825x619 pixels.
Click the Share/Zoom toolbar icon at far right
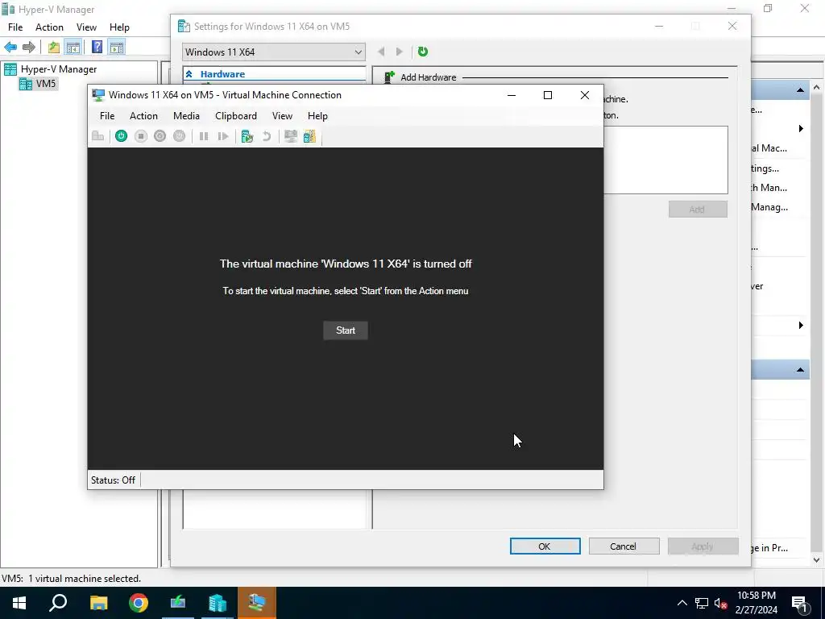coord(310,136)
